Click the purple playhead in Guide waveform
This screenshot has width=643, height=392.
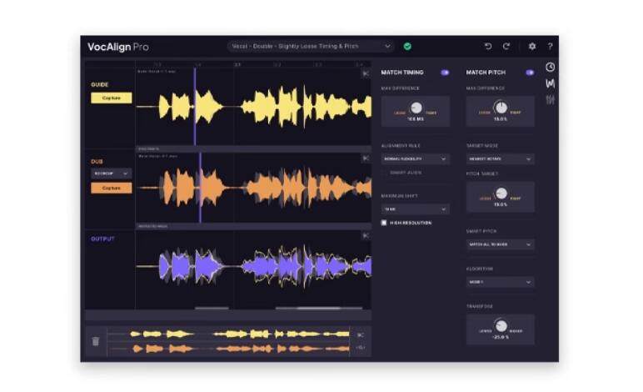click(195, 106)
